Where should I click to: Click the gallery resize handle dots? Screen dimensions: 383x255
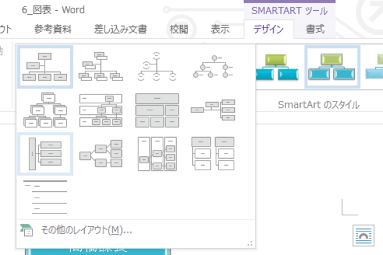click(x=250, y=244)
